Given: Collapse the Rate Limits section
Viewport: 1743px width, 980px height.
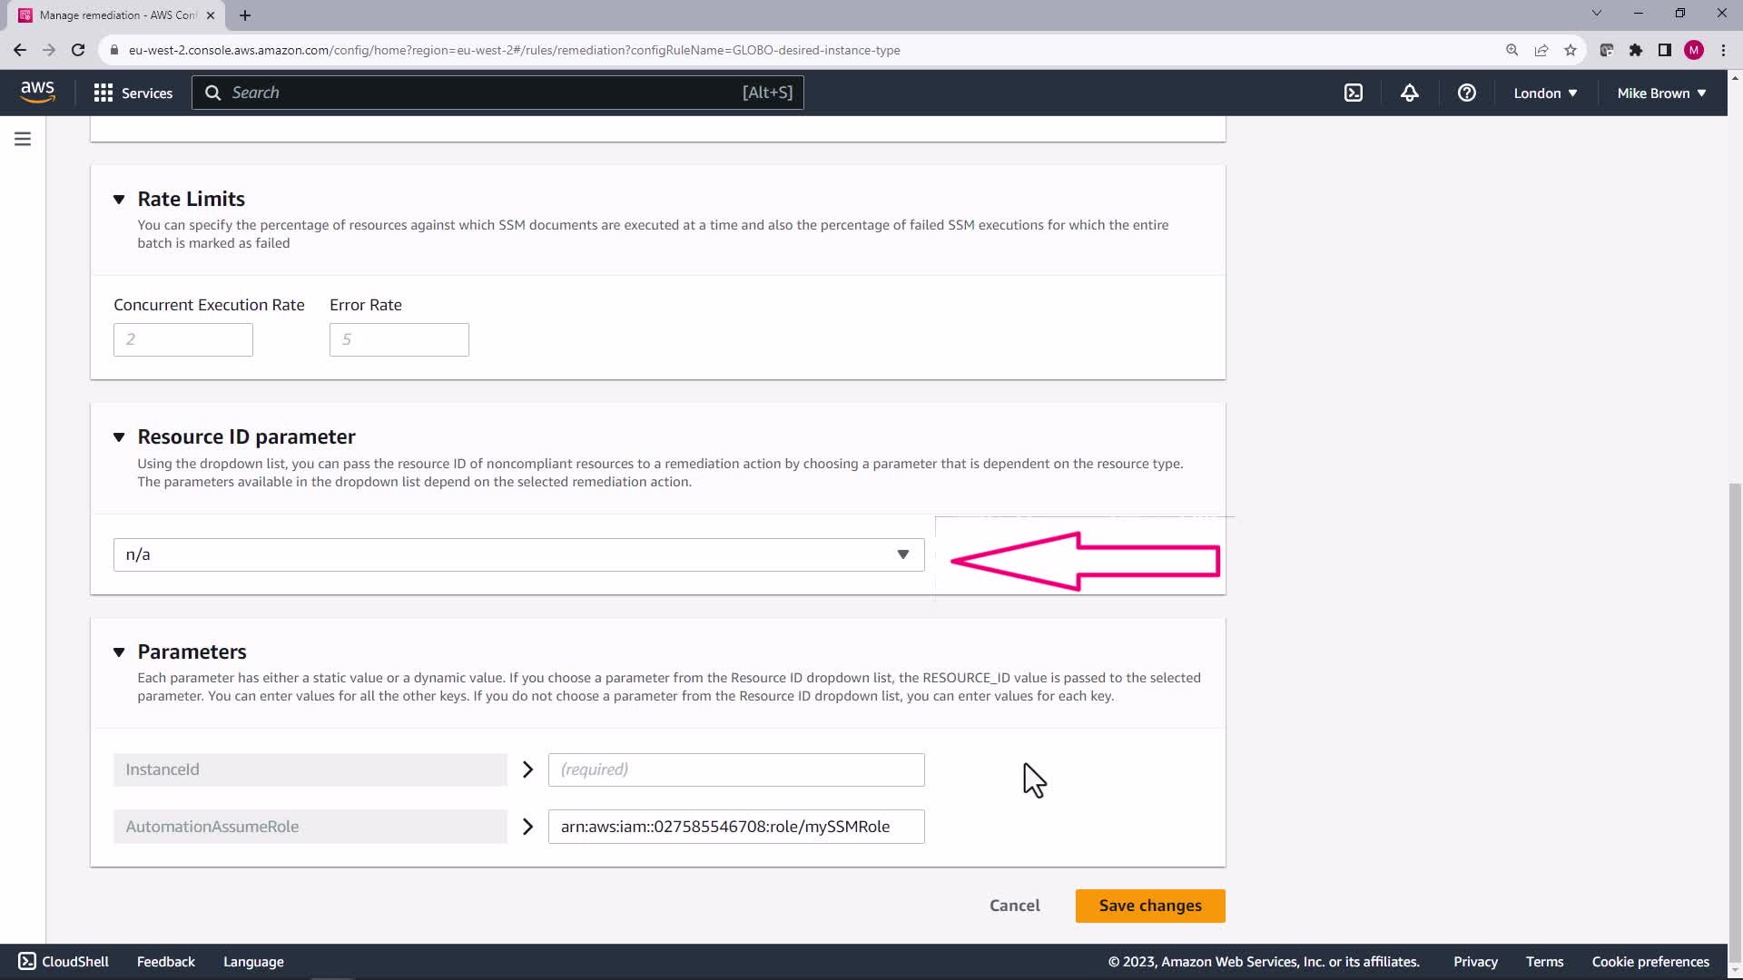Looking at the screenshot, I should point(119,200).
